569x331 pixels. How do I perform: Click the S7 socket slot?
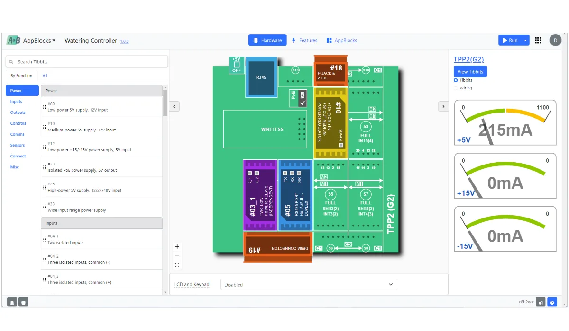point(365,194)
